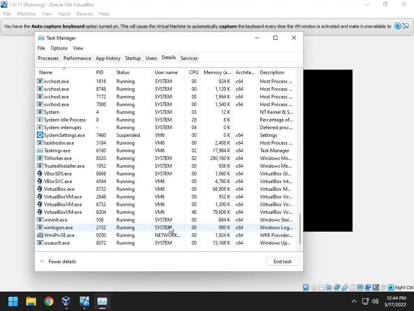Launch Google Chrome from the taskbar
This screenshot has width=414, height=311.
pyautogui.click(x=49, y=301)
